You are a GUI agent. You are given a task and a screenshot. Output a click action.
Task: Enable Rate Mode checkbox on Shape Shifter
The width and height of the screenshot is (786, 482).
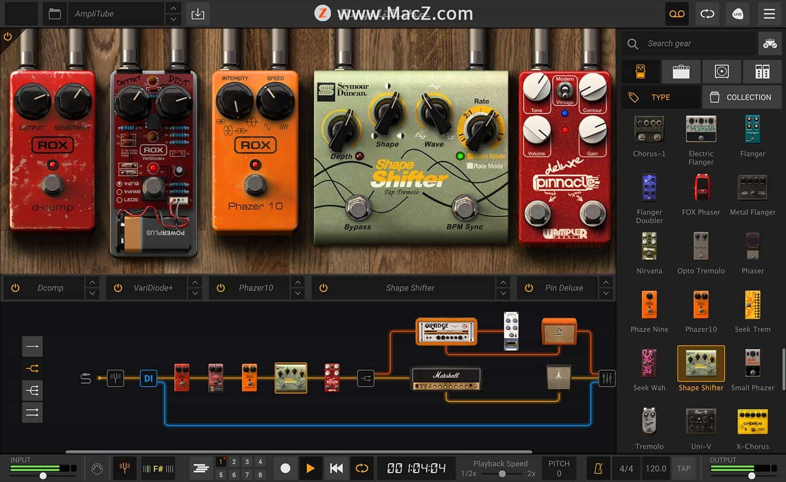[x=470, y=166]
